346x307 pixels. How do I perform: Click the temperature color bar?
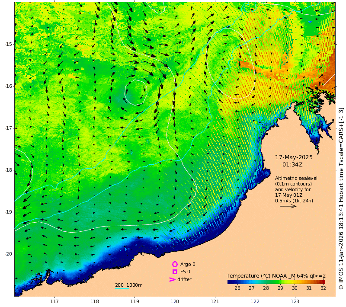point(276,281)
